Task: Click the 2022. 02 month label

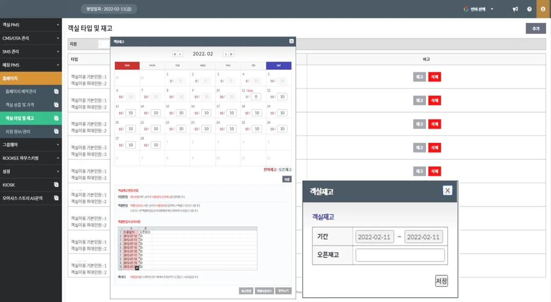Action: [x=203, y=54]
